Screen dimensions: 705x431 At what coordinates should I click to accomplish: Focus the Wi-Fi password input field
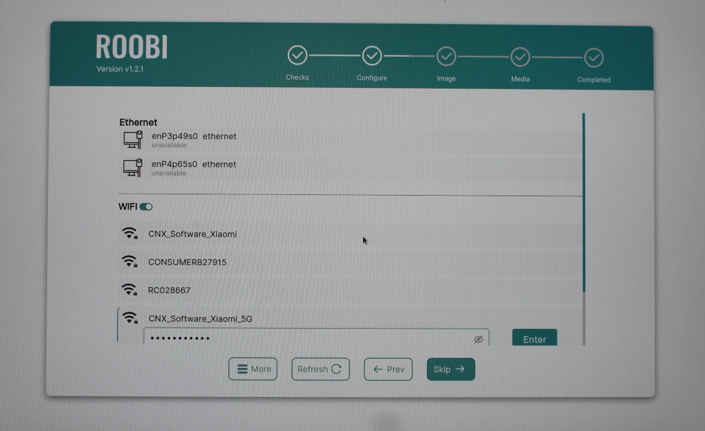click(x=316, y=338)
